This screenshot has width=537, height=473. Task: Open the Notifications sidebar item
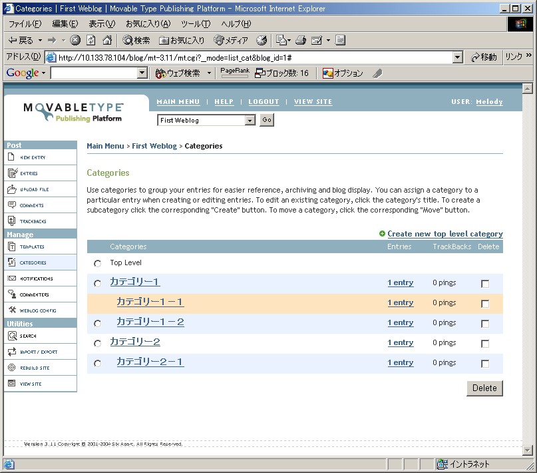pos(41,278)
